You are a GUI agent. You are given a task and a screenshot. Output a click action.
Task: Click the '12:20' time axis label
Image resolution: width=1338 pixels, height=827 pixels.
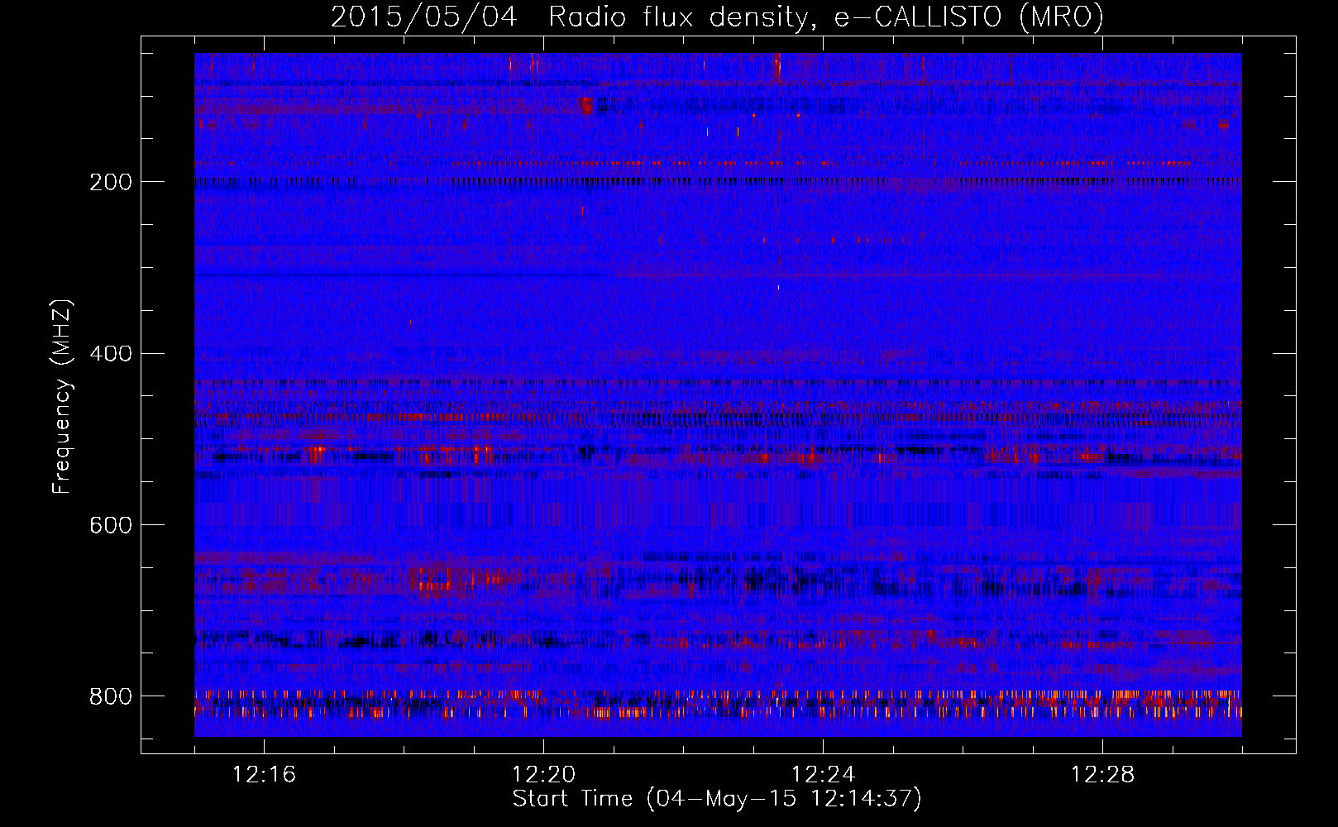click(543, 775)
